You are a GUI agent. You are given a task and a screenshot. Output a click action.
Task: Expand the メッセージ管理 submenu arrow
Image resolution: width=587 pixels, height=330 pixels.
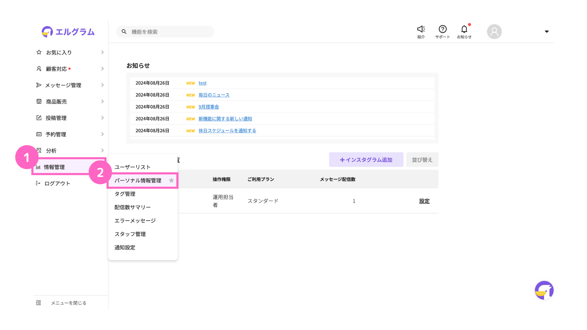102,85
